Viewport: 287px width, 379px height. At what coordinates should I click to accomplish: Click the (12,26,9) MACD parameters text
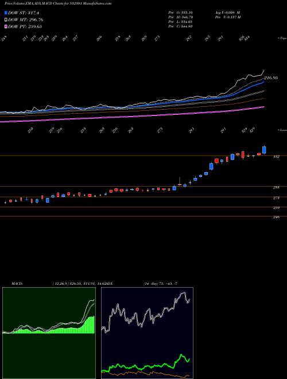(x=79, y=284)
